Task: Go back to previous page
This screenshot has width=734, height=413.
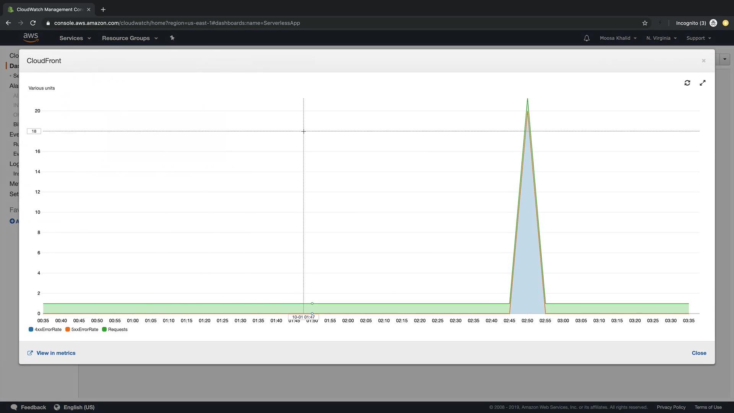Action: tap(8, 23)
